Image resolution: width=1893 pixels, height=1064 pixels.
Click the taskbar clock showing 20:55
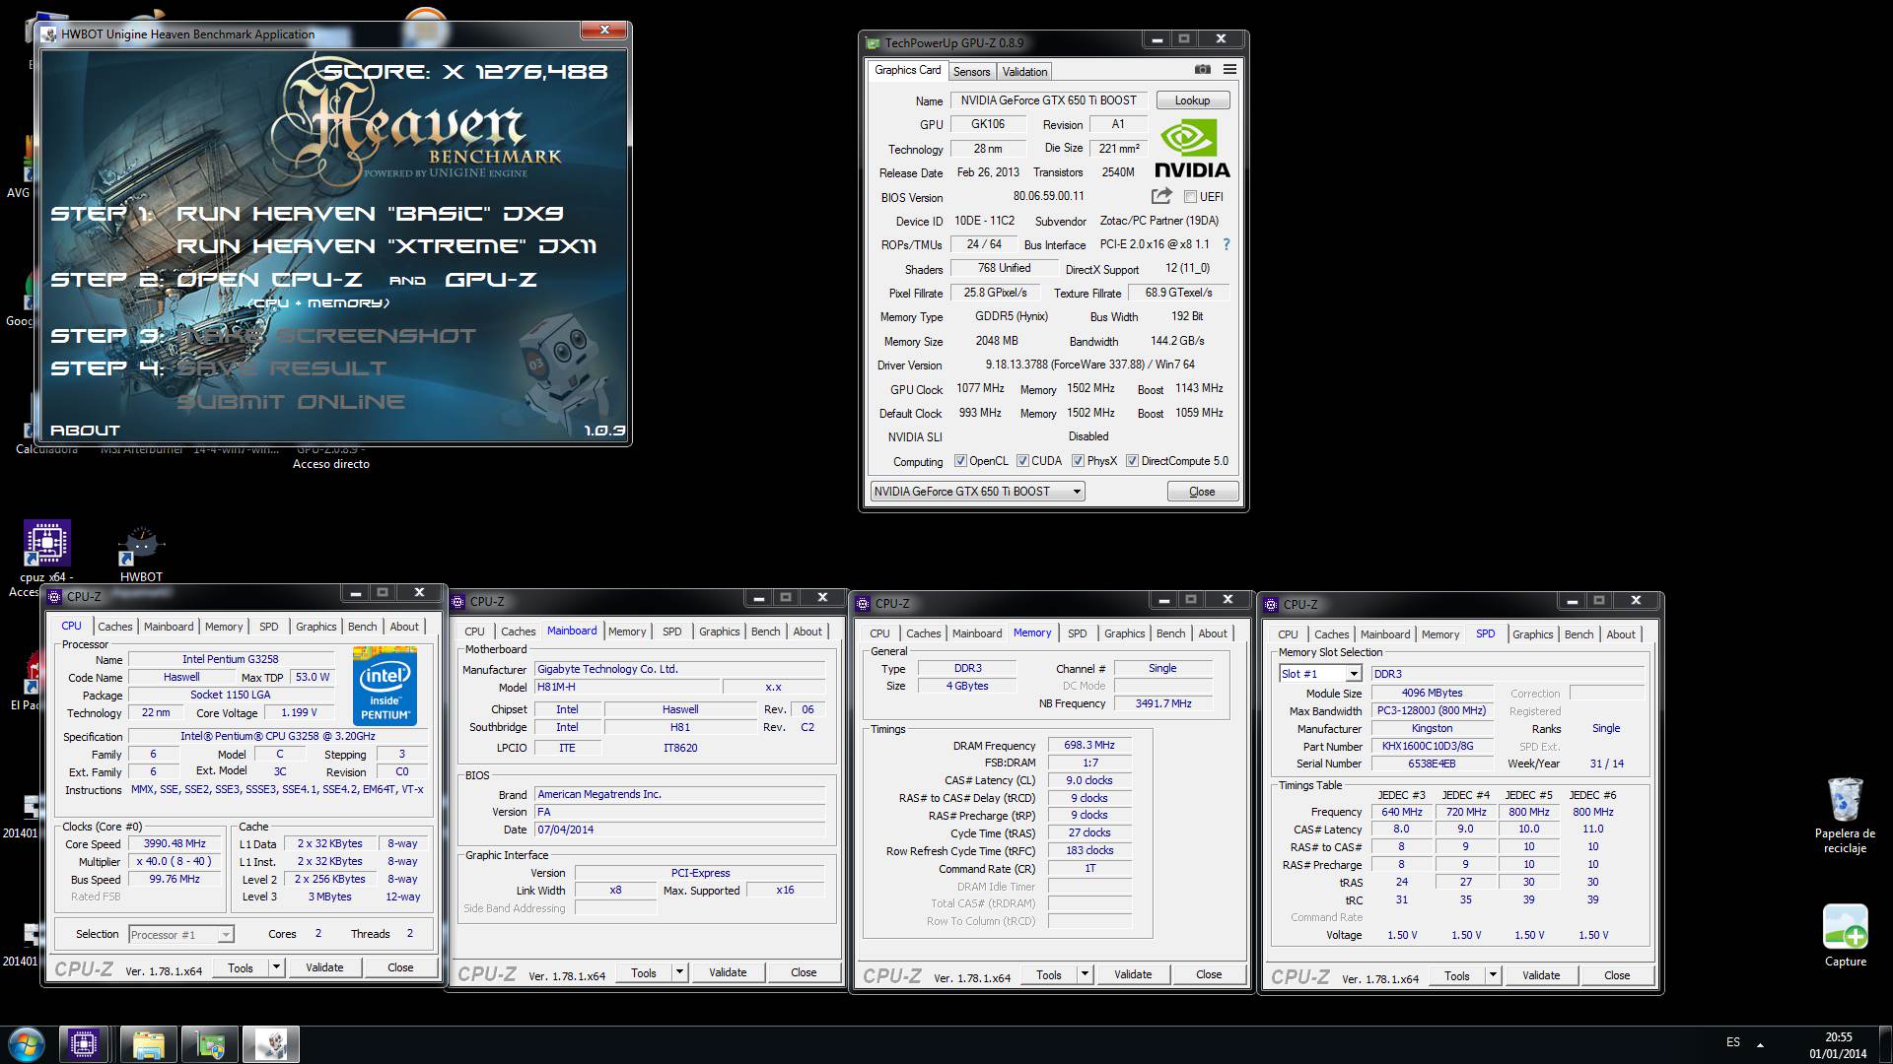click(1838, 1044)
